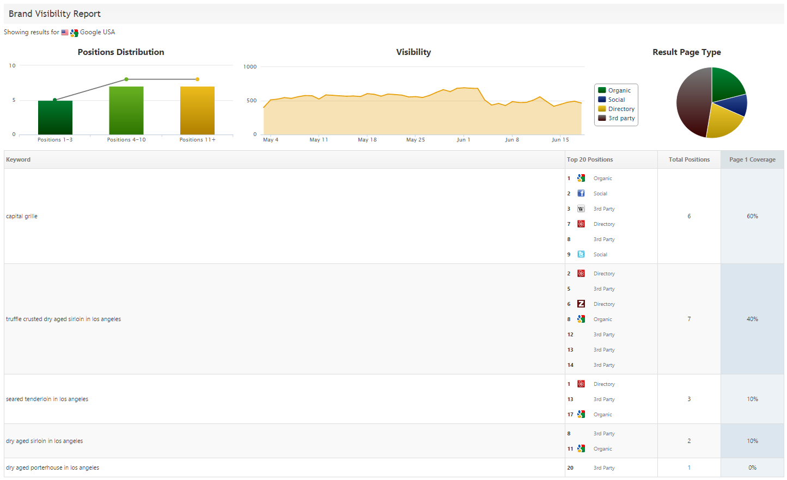The image size is (787, 480).
Task: Click the Wikipedia icon at position 3
Action: click(x=581, y=208)
